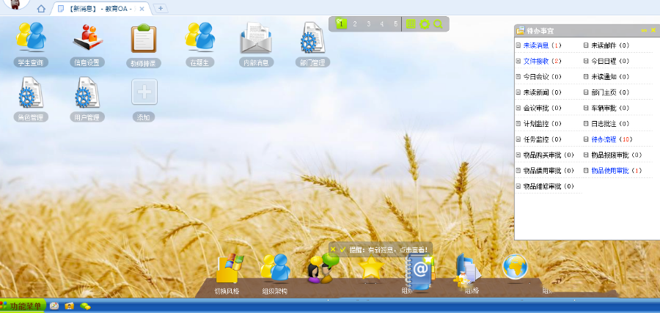Image resolution: width=660 pixels, height=313 pixels.
Task: Switch to desktop page 5
Action: pyautogui.click(x=395, y=24)
